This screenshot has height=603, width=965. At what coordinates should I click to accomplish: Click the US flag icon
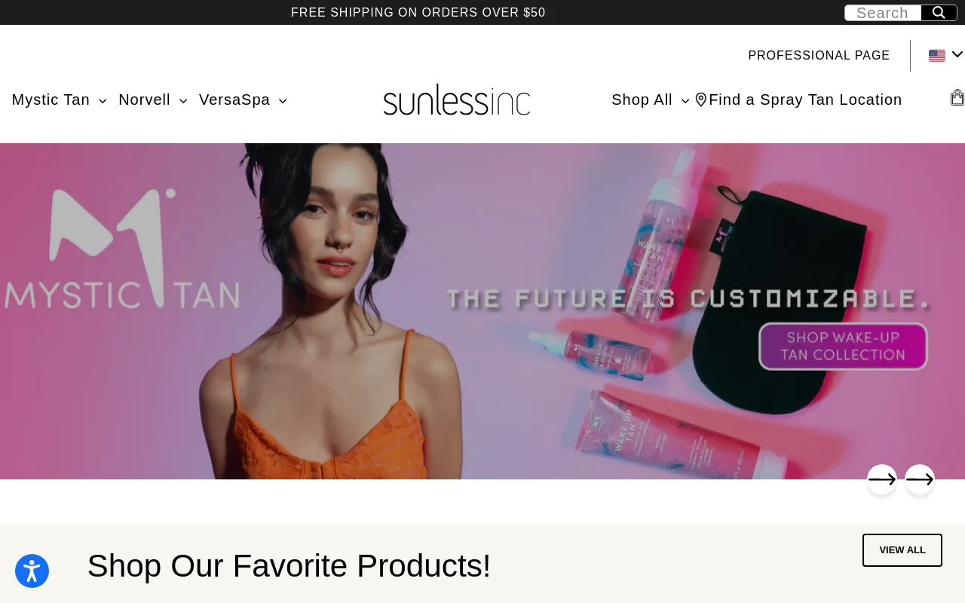[937, 56]
